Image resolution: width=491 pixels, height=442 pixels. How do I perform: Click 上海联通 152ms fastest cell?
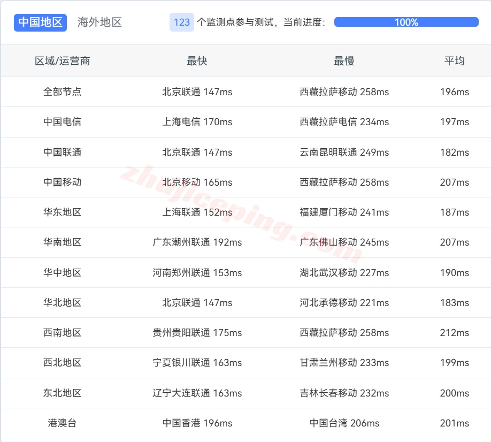pyautogui.click(x=197, y=212)
